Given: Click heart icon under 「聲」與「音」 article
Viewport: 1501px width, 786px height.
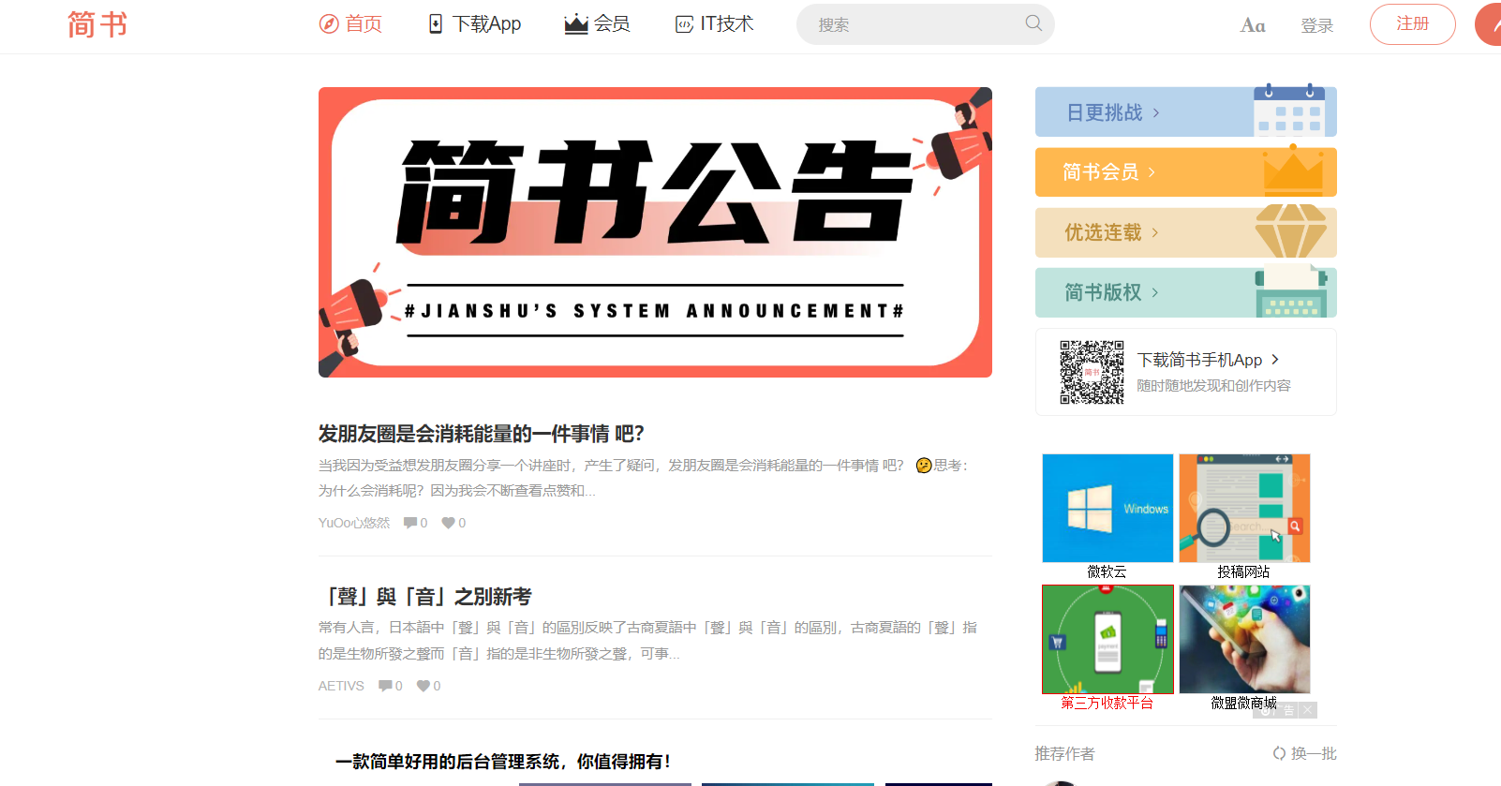Looking at the screenshot, I should pyautogui.click(x=424, y=686).
